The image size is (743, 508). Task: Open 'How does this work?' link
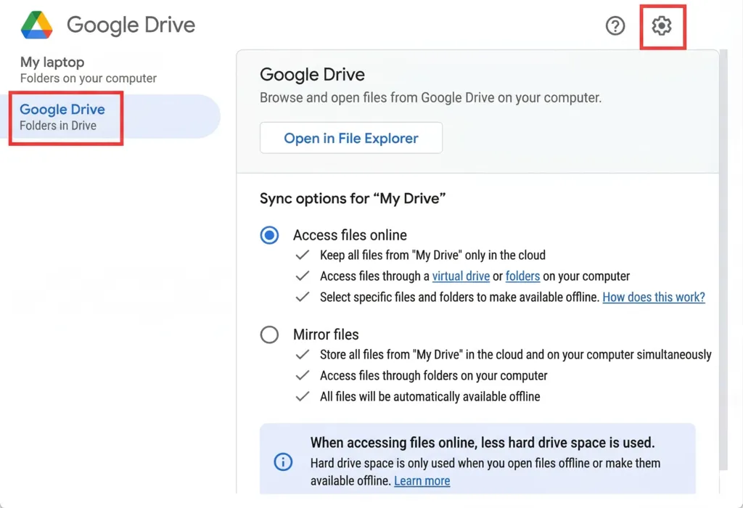654,298
